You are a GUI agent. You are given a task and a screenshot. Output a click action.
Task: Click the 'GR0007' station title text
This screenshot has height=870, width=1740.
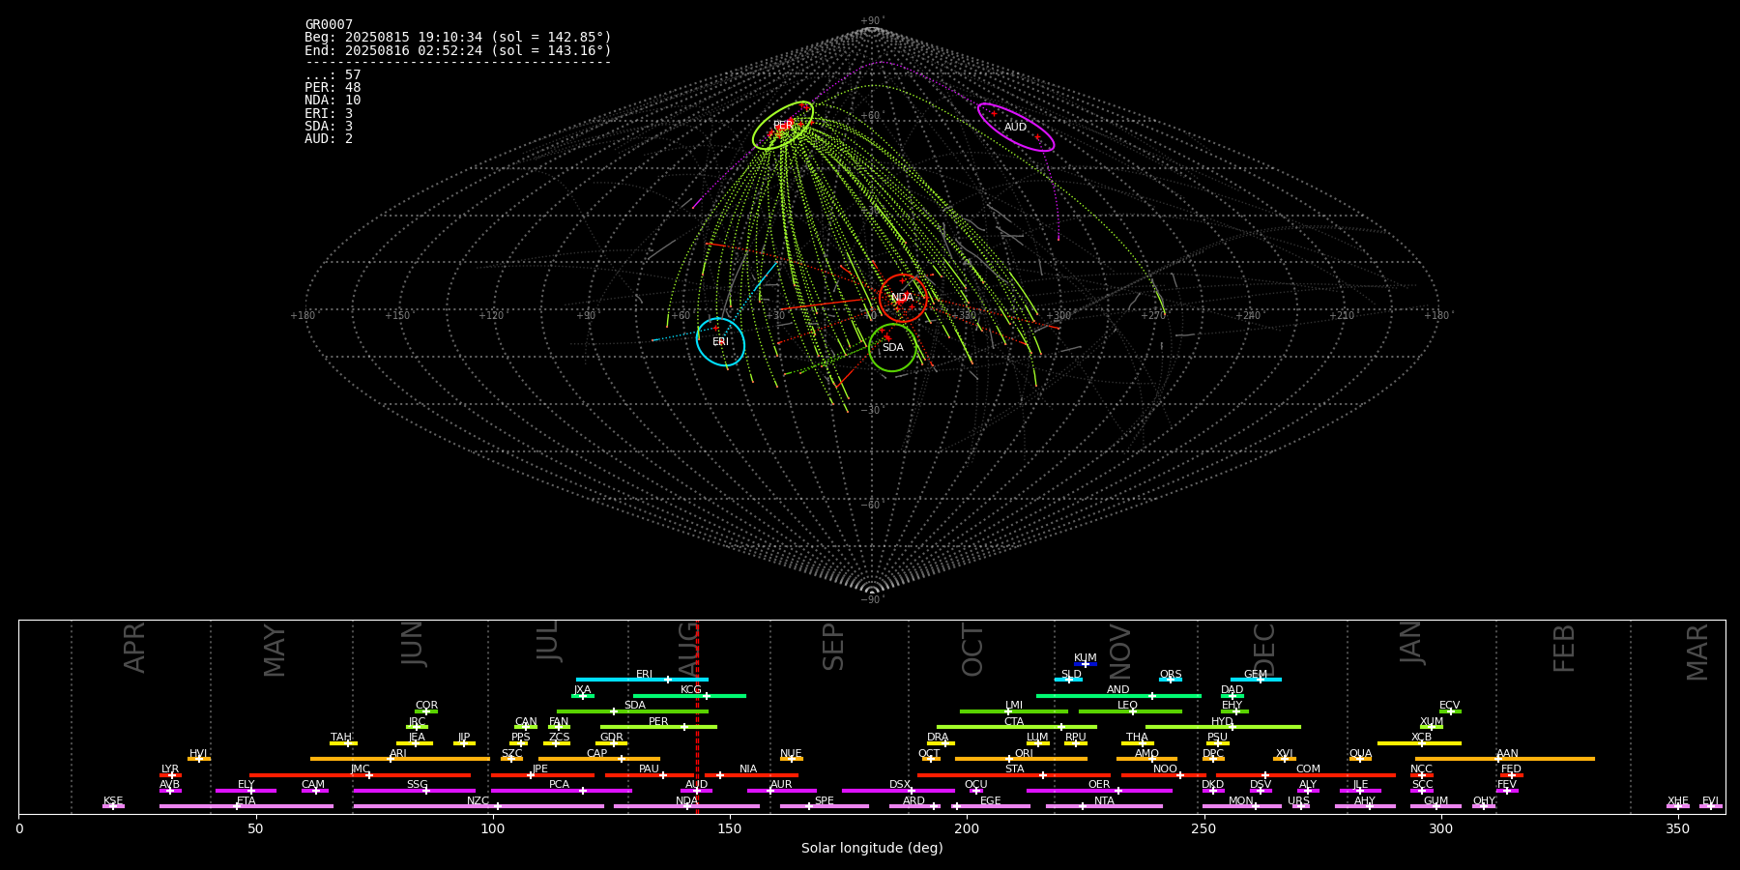329,25
